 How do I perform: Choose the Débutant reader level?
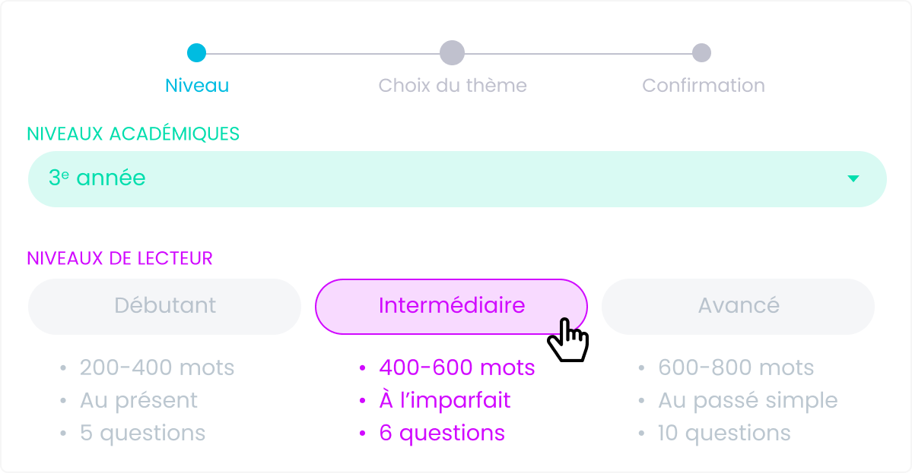[x=165, y=306]
